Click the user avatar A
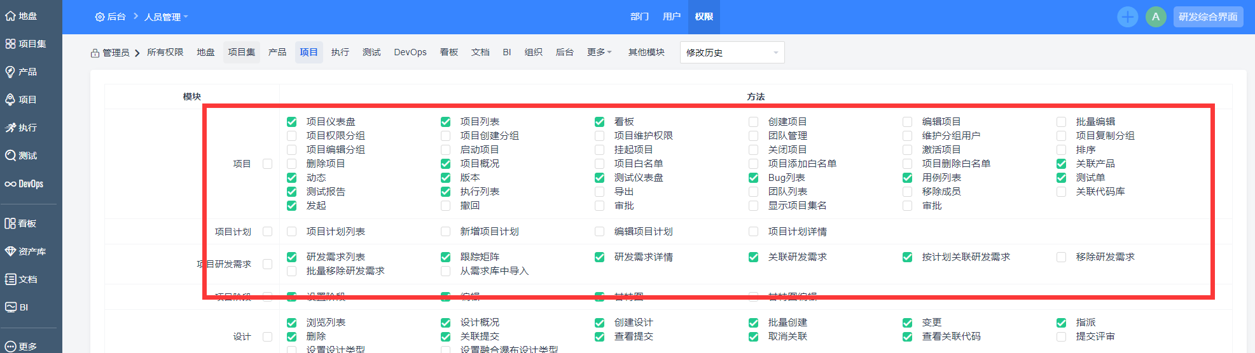Screen dimensions: 1255x353 (x=1156, y=17)
